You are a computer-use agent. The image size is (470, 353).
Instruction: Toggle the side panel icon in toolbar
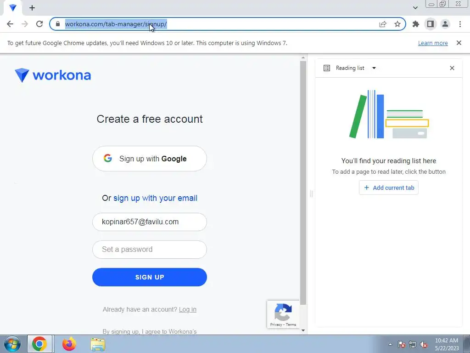[431, 24]
